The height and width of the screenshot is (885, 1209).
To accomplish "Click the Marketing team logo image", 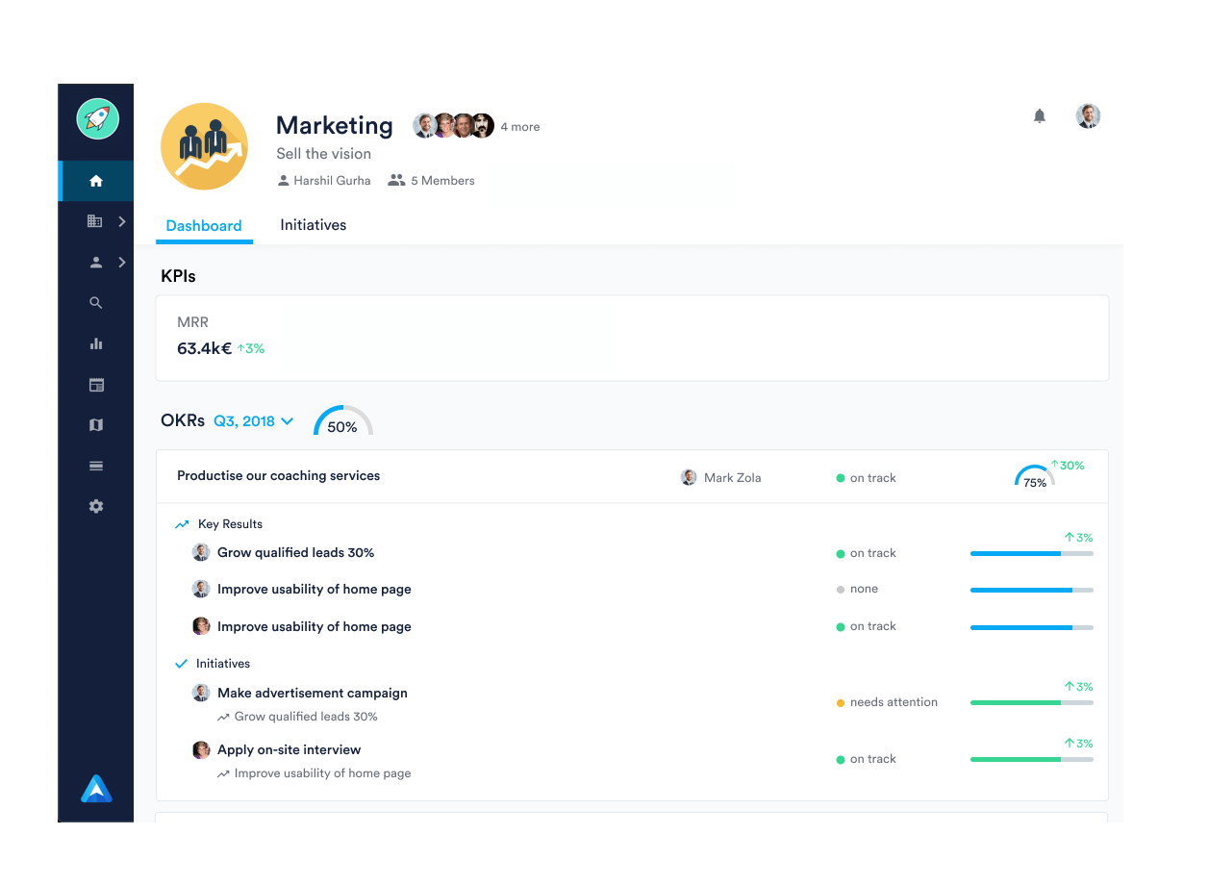I will [204, 146].
